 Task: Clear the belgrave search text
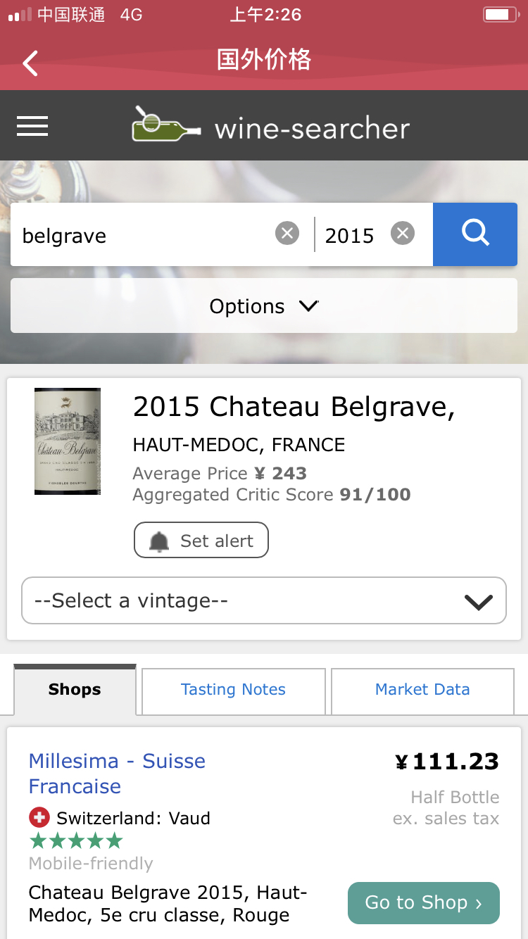click(x=287, y=233)
